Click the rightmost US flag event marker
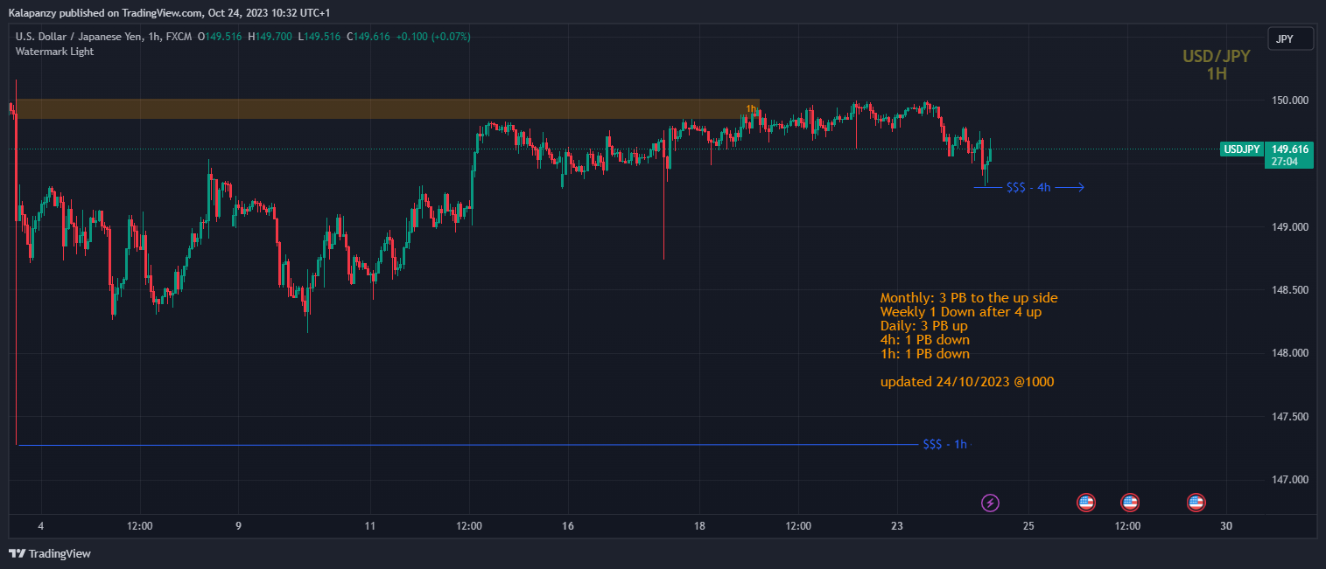The height and width of the screenshot is (569, 1326). pos(1196,503)
